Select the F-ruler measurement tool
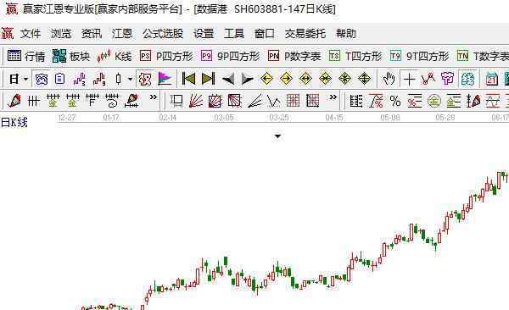Image resolution: width=509 pixels, height=310 pixels. pyautogui.click(x=92, y=101)
